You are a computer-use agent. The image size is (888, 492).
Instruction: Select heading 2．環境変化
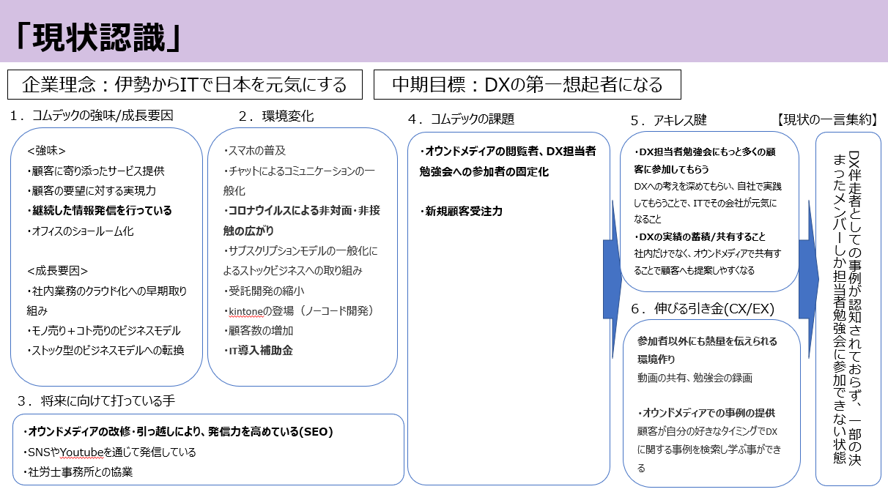pyautogui.click(x=276, y=116)
